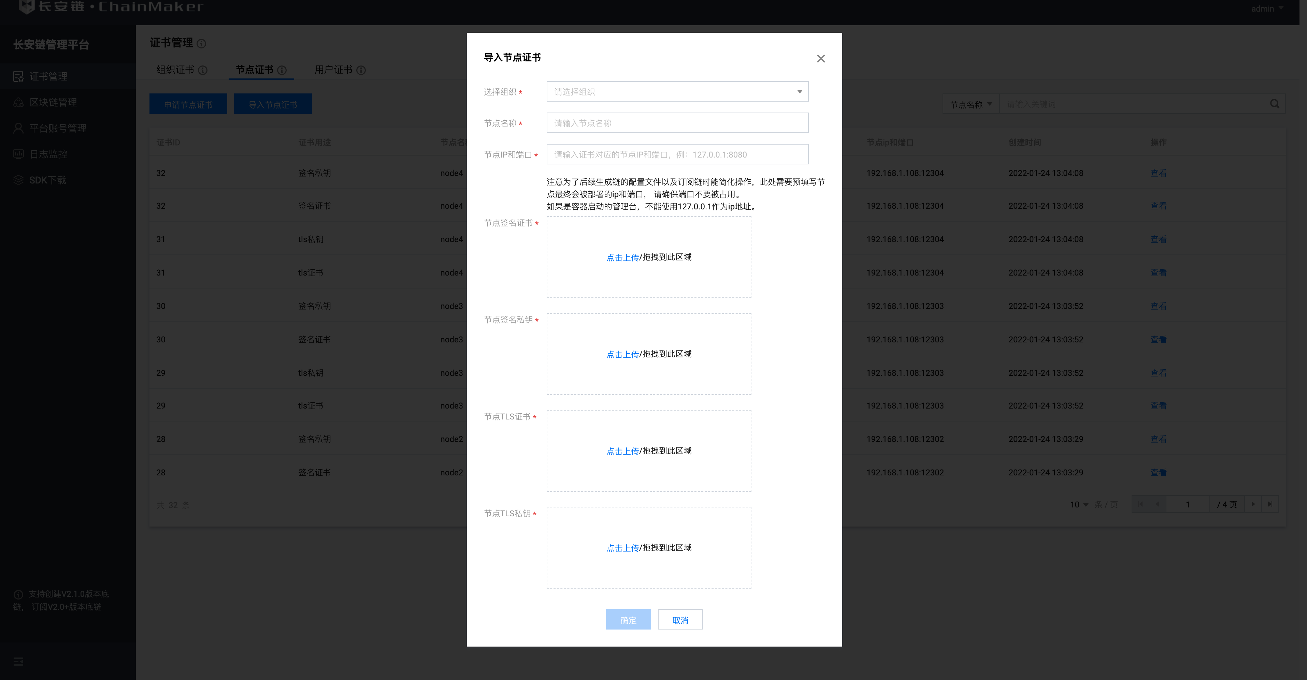Open the 10 条/页 page size dropdown
Screen dimensions: 1307x680
click(x=1079, y=505)
